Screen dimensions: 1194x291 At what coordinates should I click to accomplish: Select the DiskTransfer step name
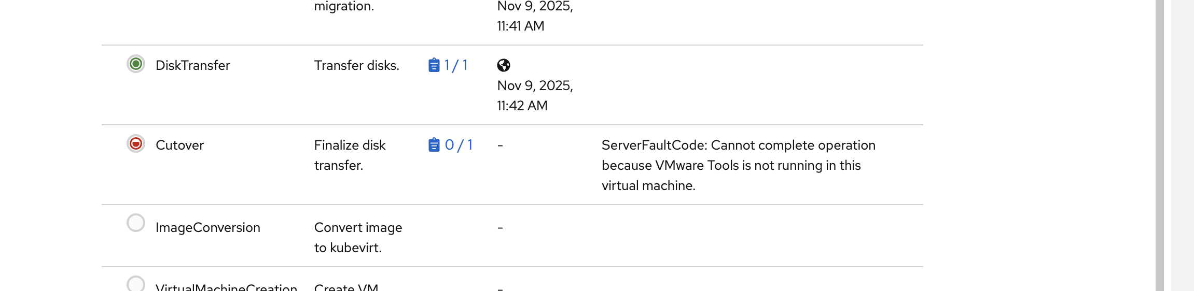pyautogui.click(x=192, y=66)
